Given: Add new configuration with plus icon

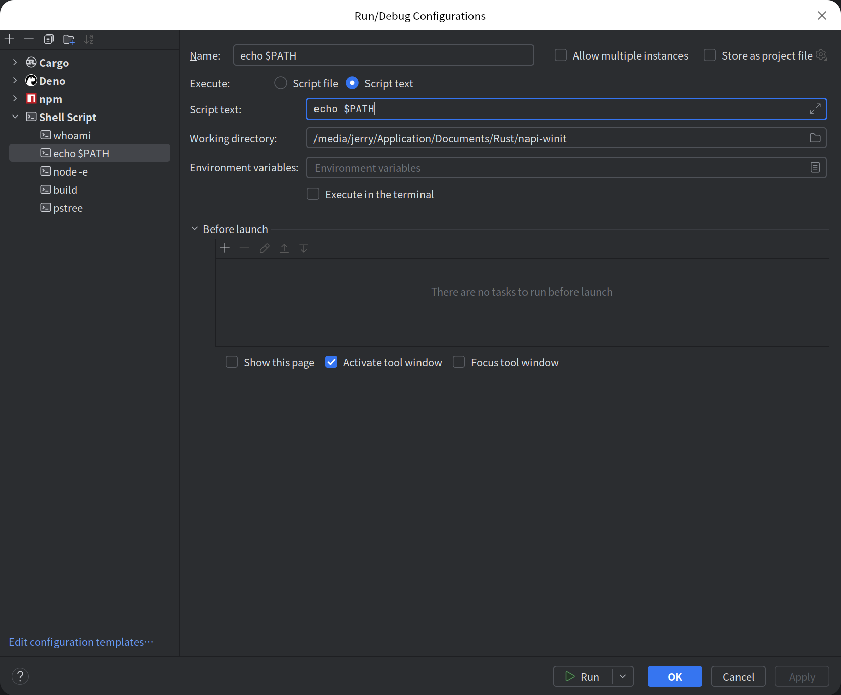Looking at the screenshot, I should point(9,39).
